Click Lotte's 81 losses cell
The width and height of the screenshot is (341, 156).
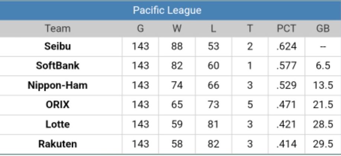[x=213, y=124]
